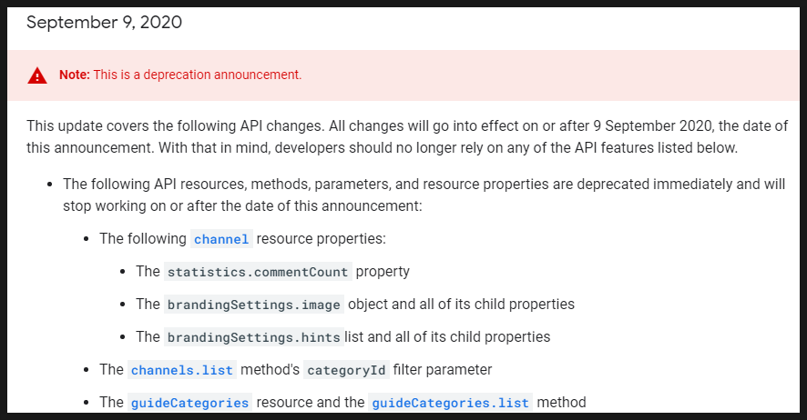Click the 'property' word after statistics.commentCount
The image size is (807, 420).
[383, 271]
